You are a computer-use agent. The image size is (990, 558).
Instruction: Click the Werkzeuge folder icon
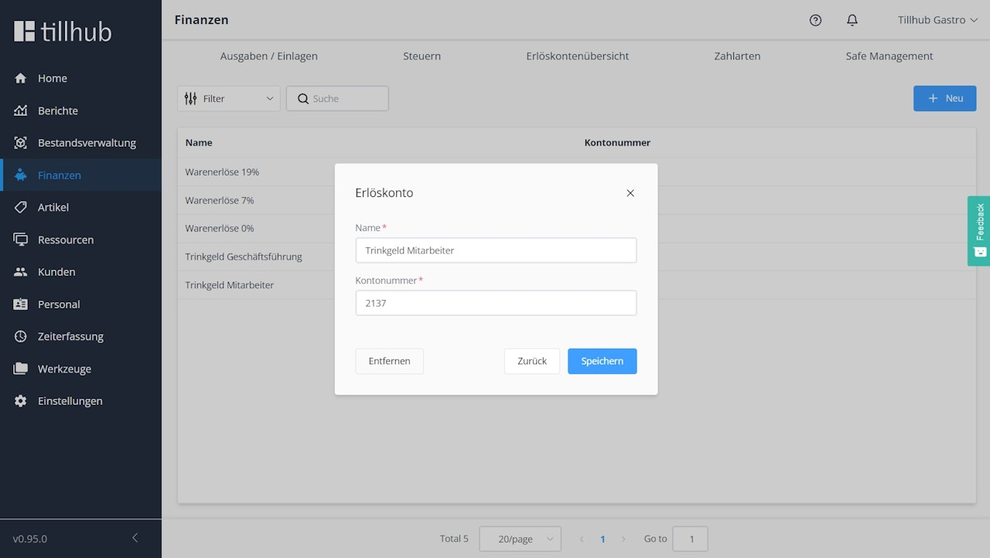point(21,369)
